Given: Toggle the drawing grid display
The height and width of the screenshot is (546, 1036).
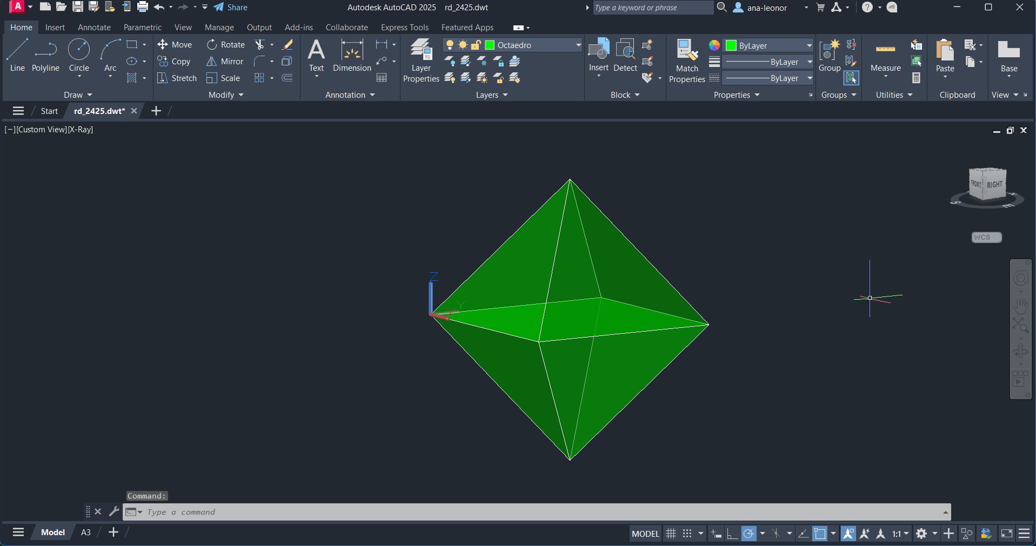Looking at the screenshot, I should click(671, 534).
